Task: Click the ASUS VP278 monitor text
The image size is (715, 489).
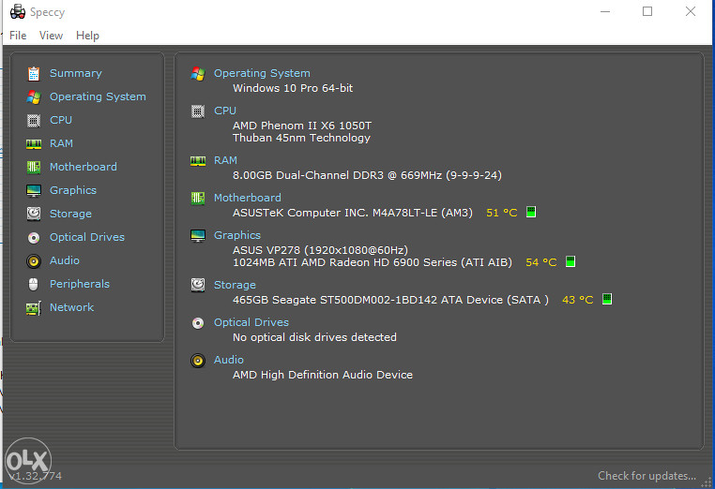Action: [x=320, y=250]
